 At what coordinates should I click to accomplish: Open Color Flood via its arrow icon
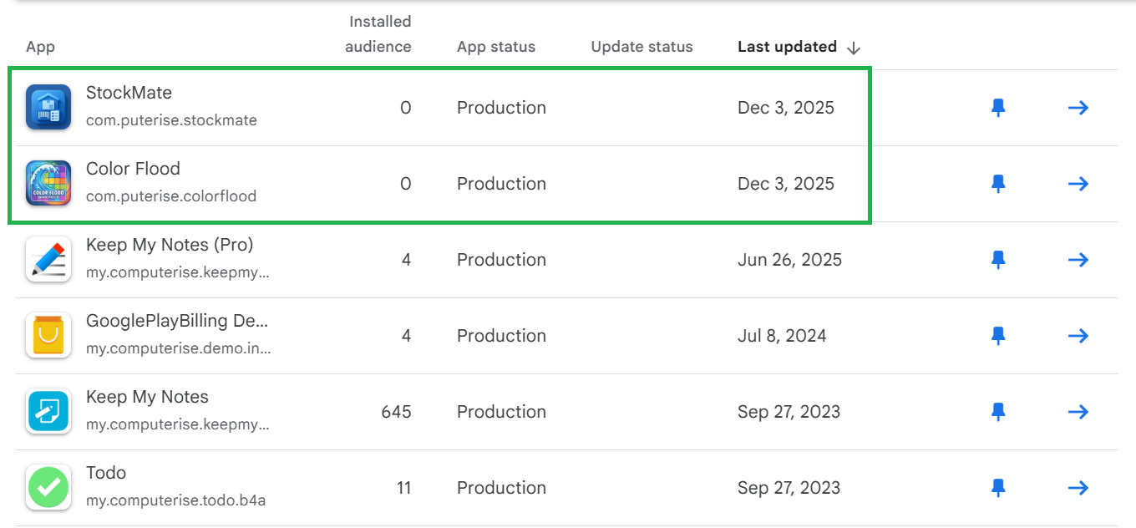[1078, 184]
